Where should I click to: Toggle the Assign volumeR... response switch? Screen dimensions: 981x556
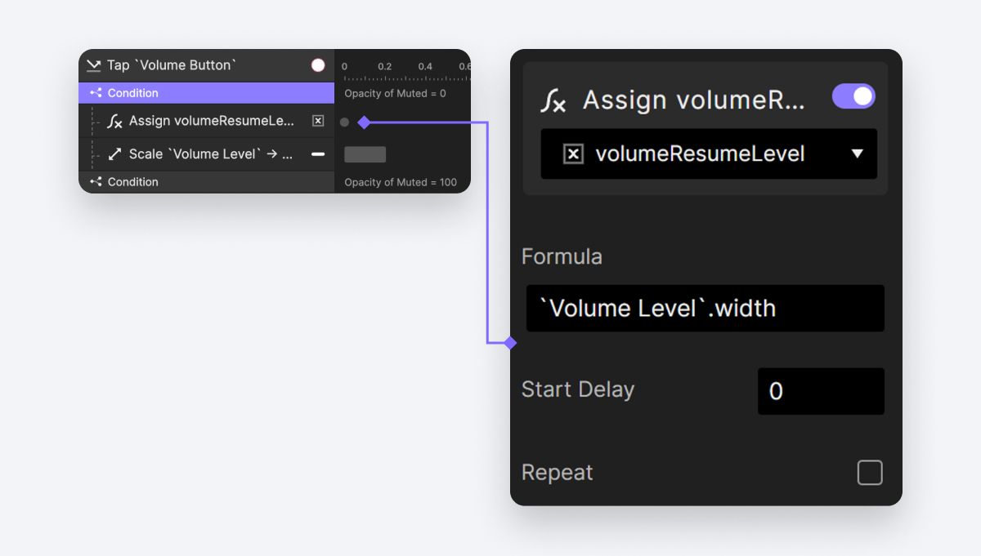click(853, 96)
